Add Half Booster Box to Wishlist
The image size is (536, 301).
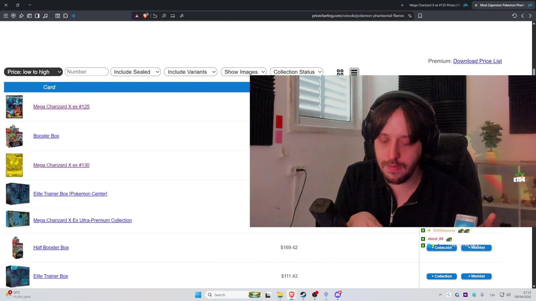[x=476, y=247]
